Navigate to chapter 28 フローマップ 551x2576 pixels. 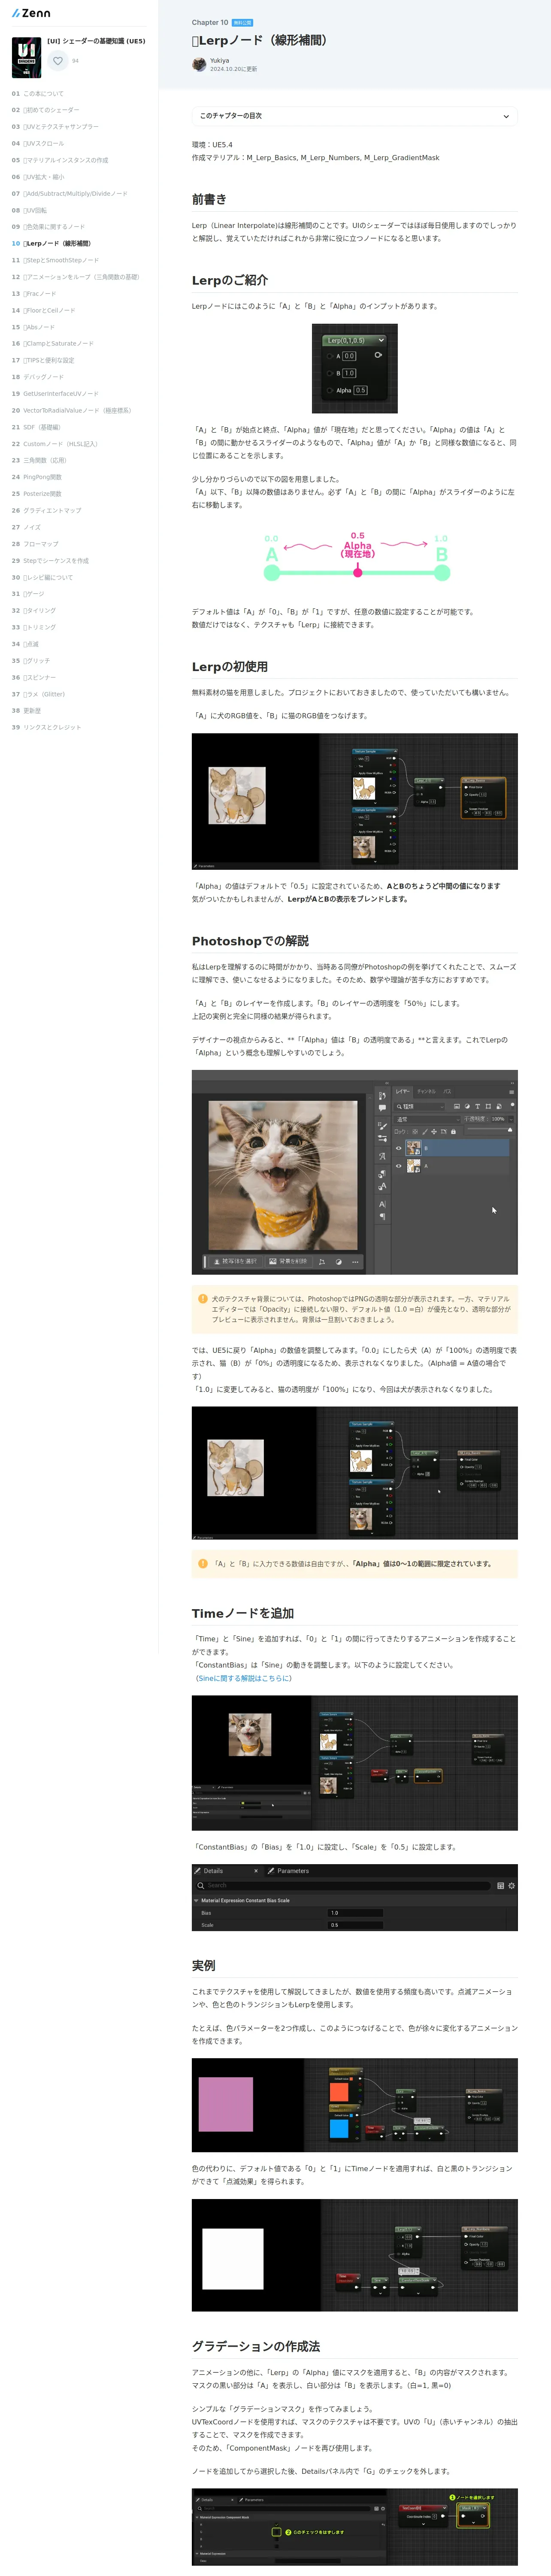[35, 544]
